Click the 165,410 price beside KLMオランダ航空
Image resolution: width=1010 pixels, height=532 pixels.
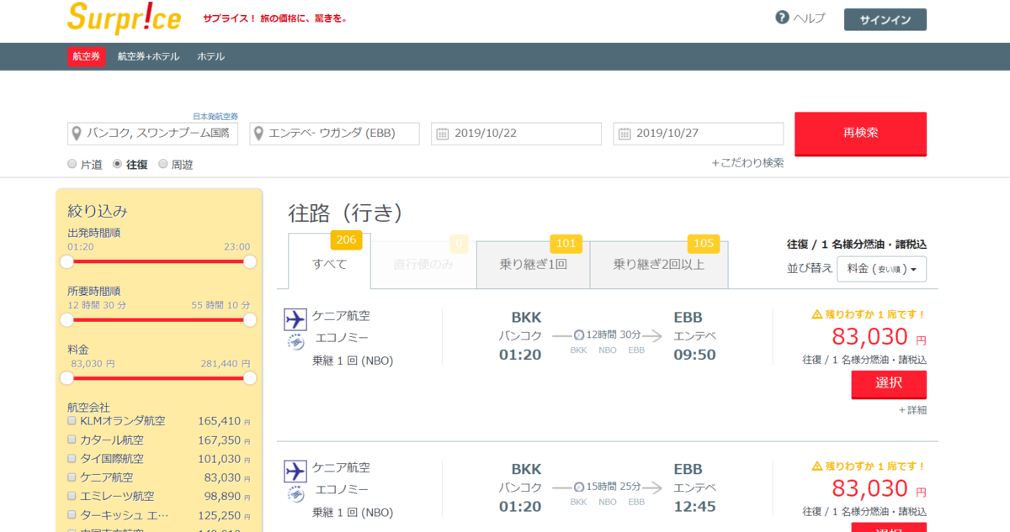tap(224, 421)
